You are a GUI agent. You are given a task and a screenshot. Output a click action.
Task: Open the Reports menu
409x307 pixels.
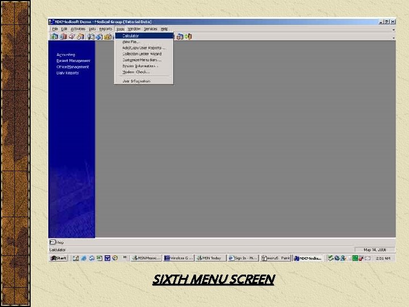click(x=106, y=29)
